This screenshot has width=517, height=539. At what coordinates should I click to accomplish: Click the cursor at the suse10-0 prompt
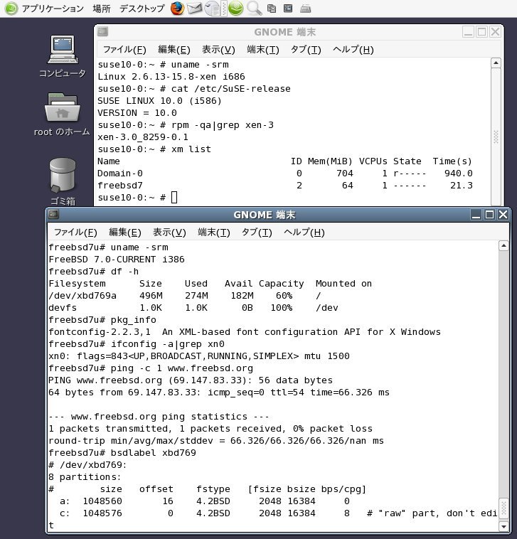[174, 197]
